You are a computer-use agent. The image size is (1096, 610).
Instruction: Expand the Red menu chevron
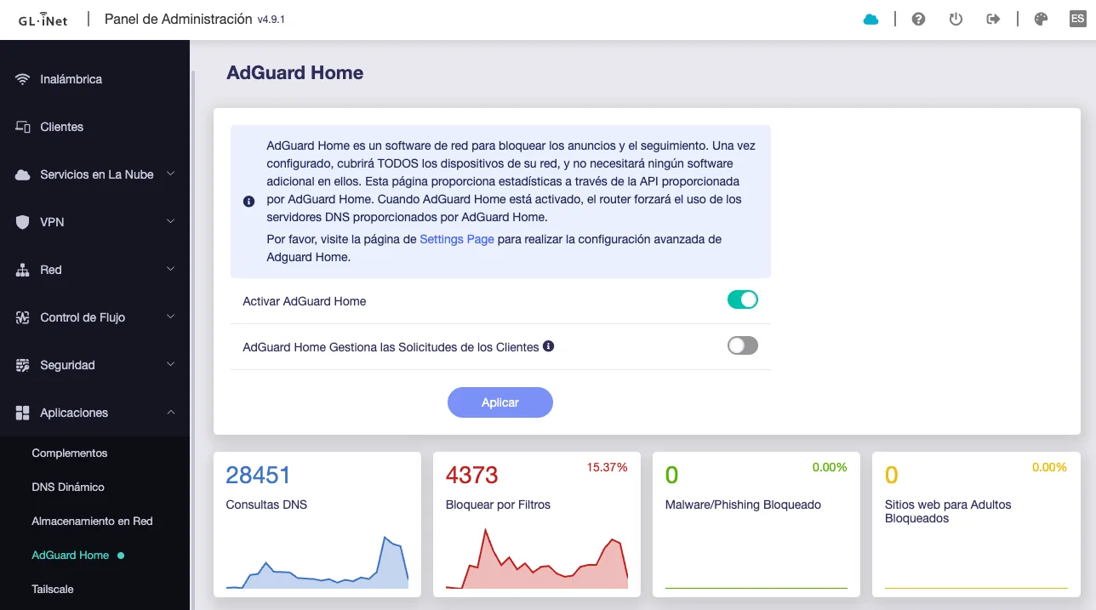pyautogui.click(x=171, y=270)
